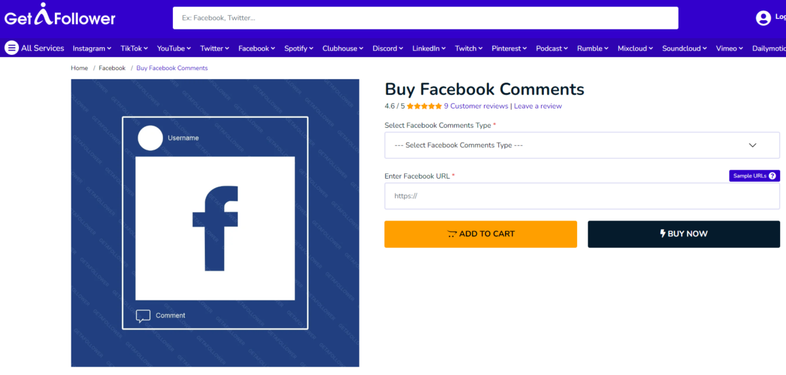Open the All Services hamburger icon
Viewport: 786px width, 375px height.
point(11,48)
